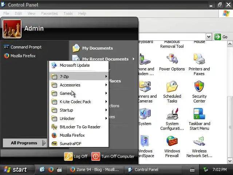Viewport: 233px width, 175px height.
Task: Open the File menu
Action: 6,13
